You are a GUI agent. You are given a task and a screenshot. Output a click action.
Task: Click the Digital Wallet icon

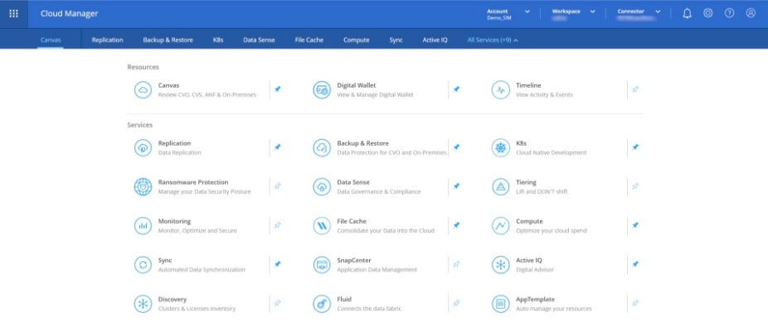click(322, 90)
